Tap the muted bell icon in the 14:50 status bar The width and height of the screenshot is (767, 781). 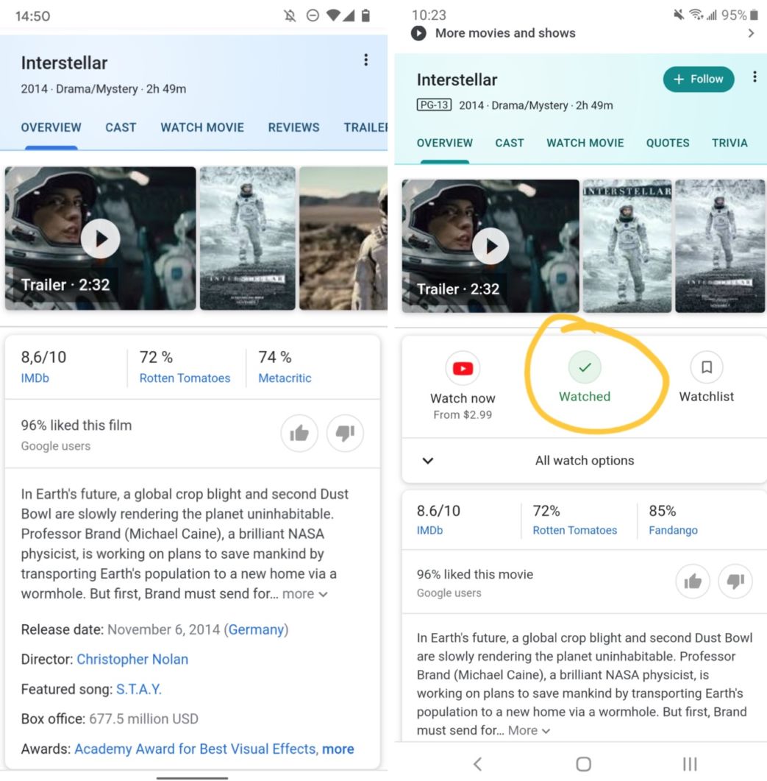290,16
